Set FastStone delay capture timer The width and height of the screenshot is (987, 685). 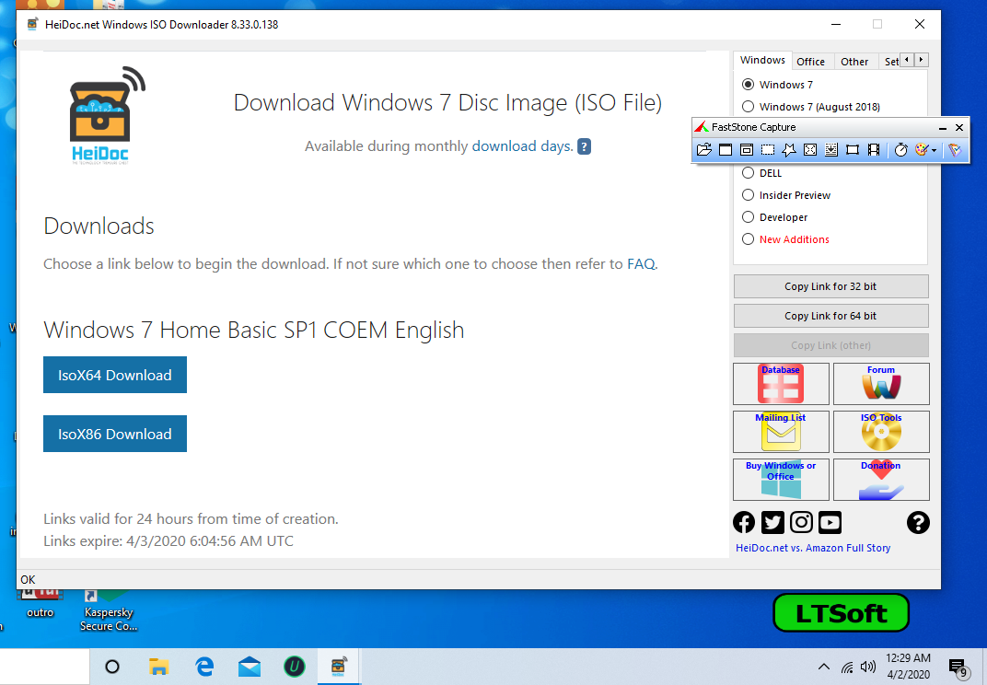(x=900, y=150)
